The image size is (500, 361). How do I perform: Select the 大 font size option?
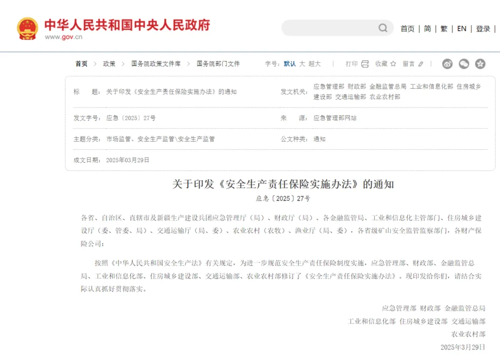(x=303, y=64)
